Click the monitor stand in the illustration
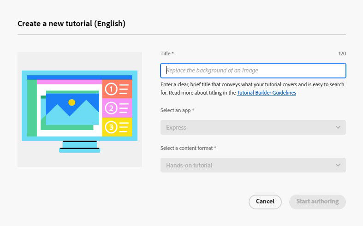This screenshot has height=226, width=363. tap(80, 146)
